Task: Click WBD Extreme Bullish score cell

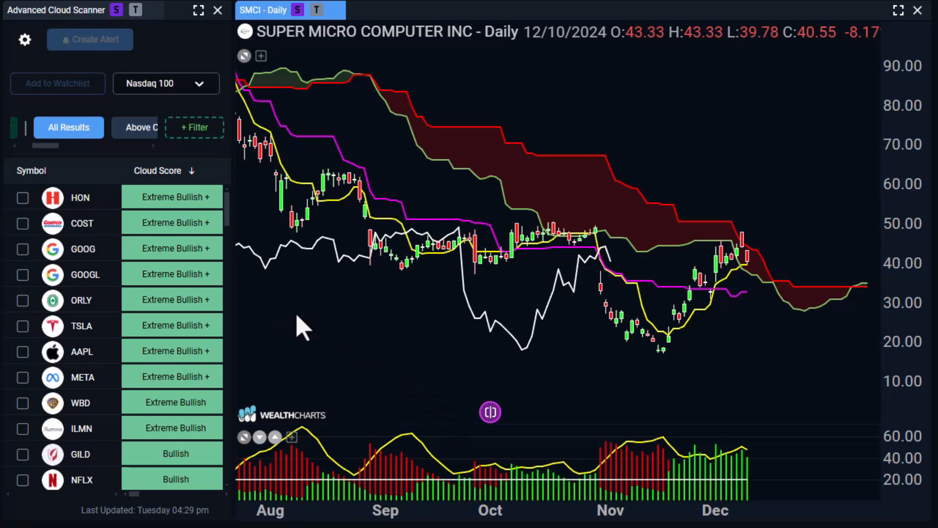Action: click(172, 402)
